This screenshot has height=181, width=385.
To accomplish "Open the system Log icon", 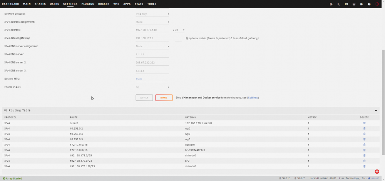I will coord(362,4).
